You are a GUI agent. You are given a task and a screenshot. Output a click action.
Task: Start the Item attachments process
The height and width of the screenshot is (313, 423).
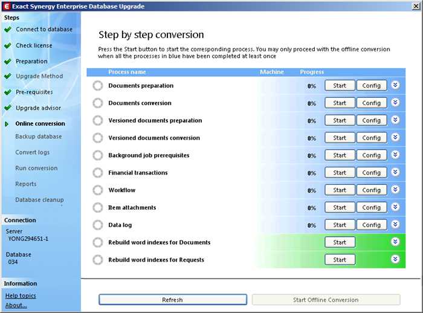pyautogui.click(x=340, y=207)
